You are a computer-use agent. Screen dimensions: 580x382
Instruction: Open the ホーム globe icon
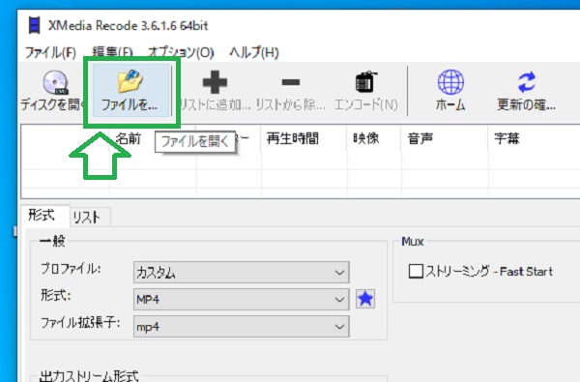coord(450,82)
